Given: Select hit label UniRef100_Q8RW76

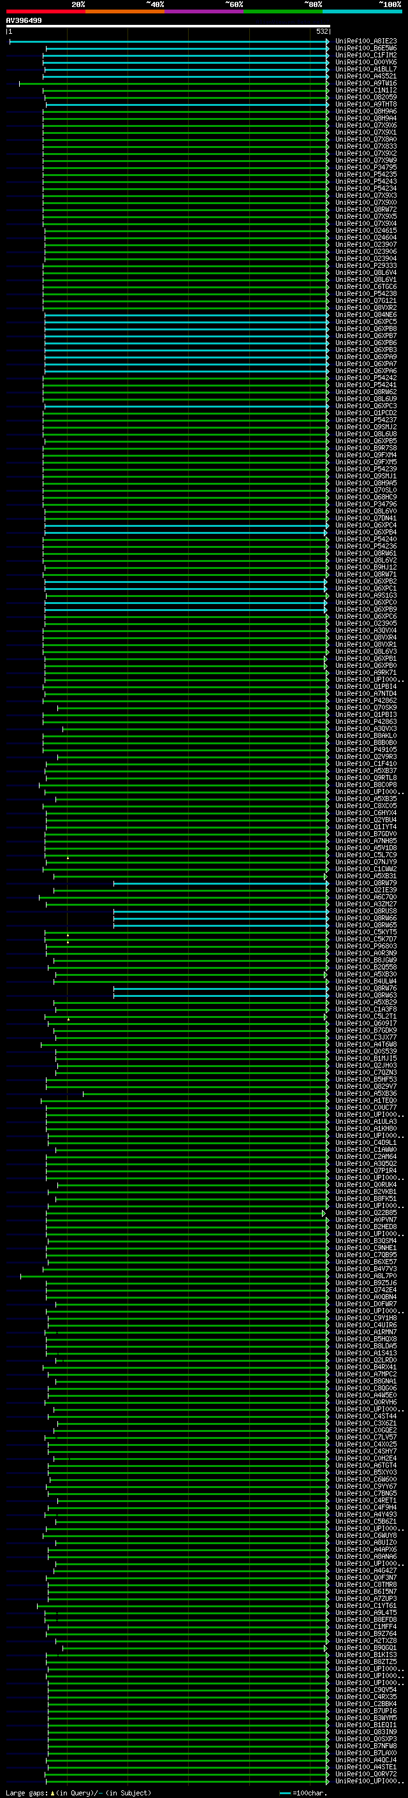Looking at the screenshot, I should tap(366, 989).
